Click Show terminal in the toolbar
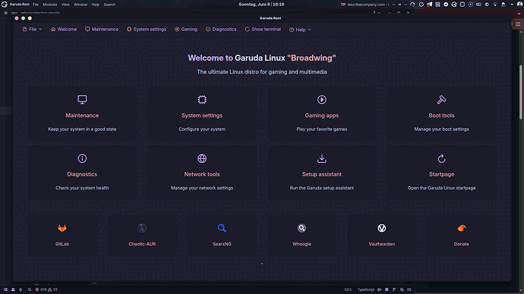 point(263,30)
